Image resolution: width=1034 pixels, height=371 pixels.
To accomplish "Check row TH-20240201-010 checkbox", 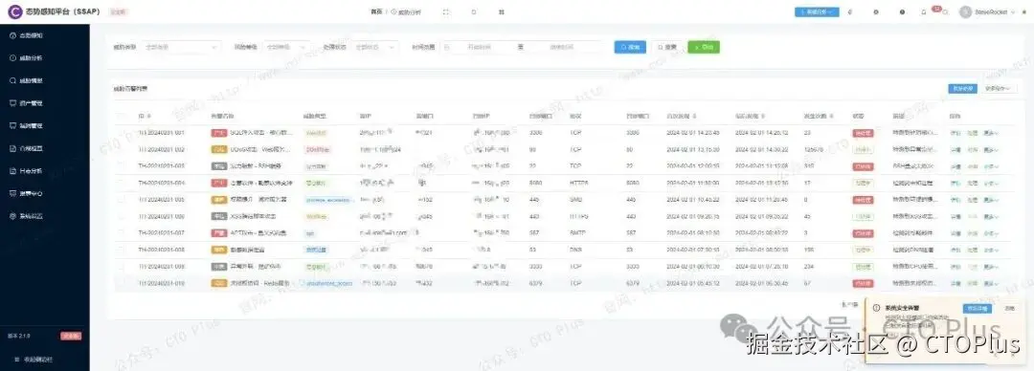I will (x=120, y=283).
